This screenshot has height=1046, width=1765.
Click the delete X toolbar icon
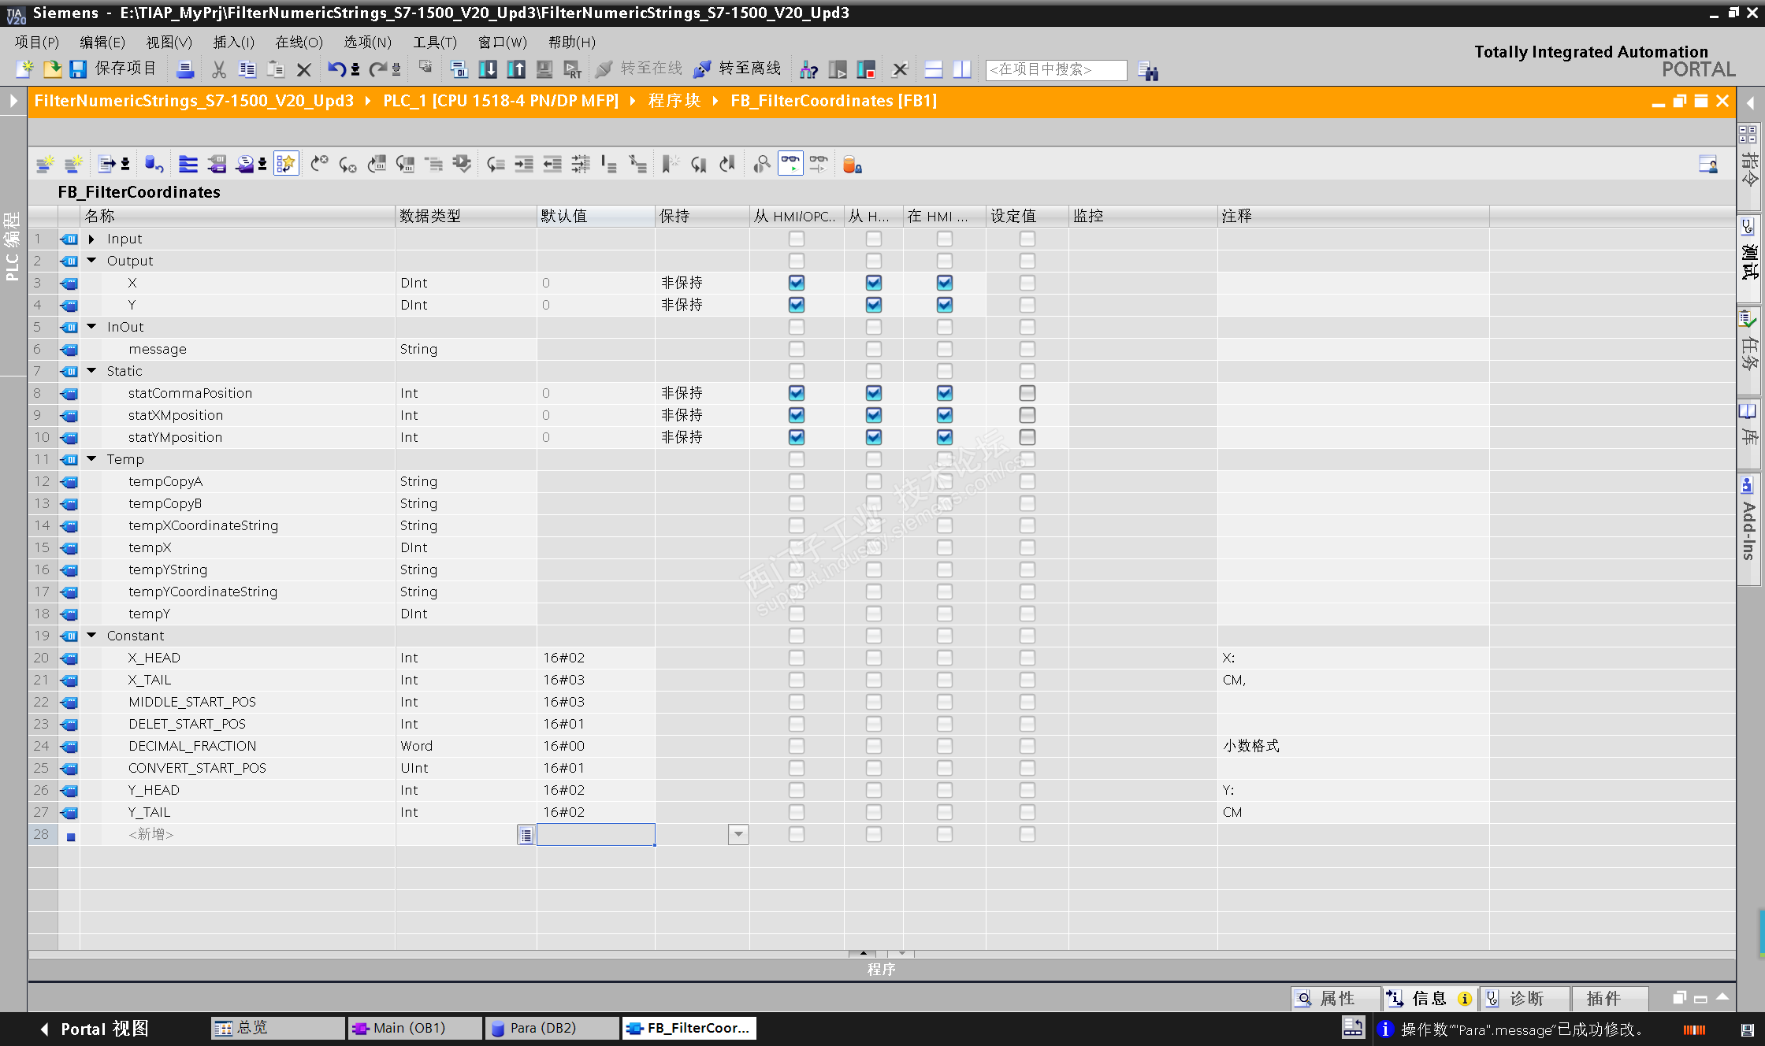[303, 69]
